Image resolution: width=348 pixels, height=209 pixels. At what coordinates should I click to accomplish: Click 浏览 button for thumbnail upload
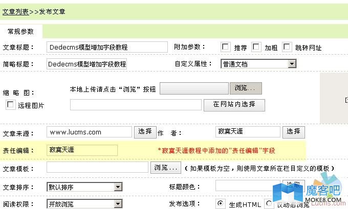pyautogui.click(x=248, y=88)
